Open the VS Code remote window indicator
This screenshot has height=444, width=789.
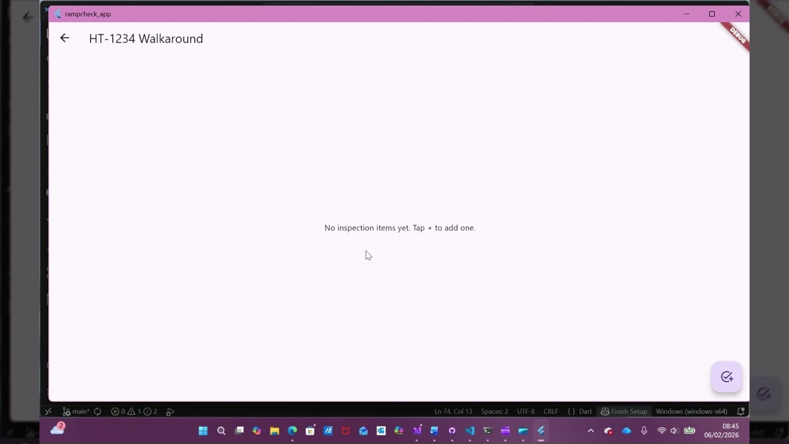49,411
